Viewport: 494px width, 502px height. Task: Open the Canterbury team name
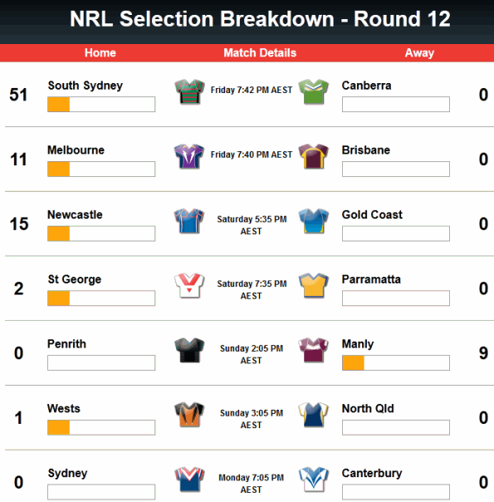click(372, 473)
